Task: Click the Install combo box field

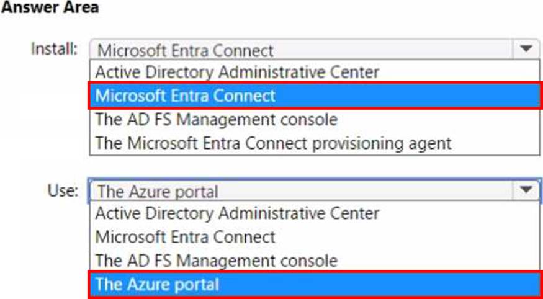Action: 304,50
